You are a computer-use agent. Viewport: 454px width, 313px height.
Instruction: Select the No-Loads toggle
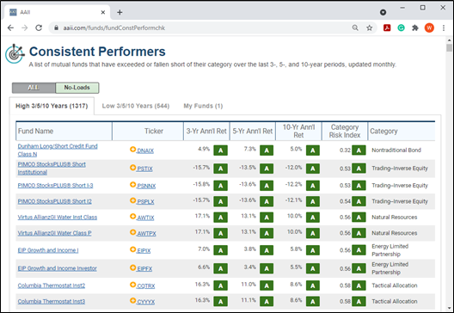point(77,88)
